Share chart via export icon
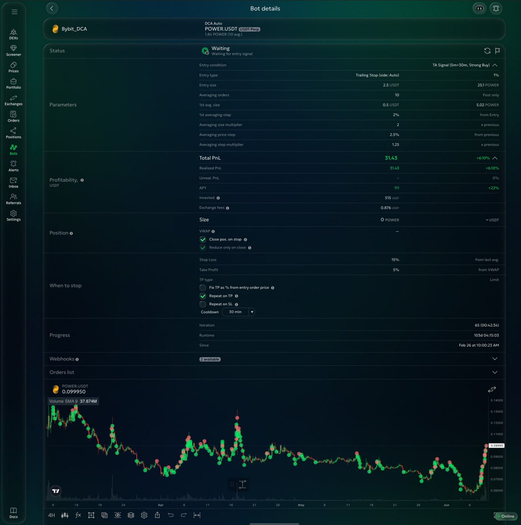 pyautogui.click(x=157, y=515)
